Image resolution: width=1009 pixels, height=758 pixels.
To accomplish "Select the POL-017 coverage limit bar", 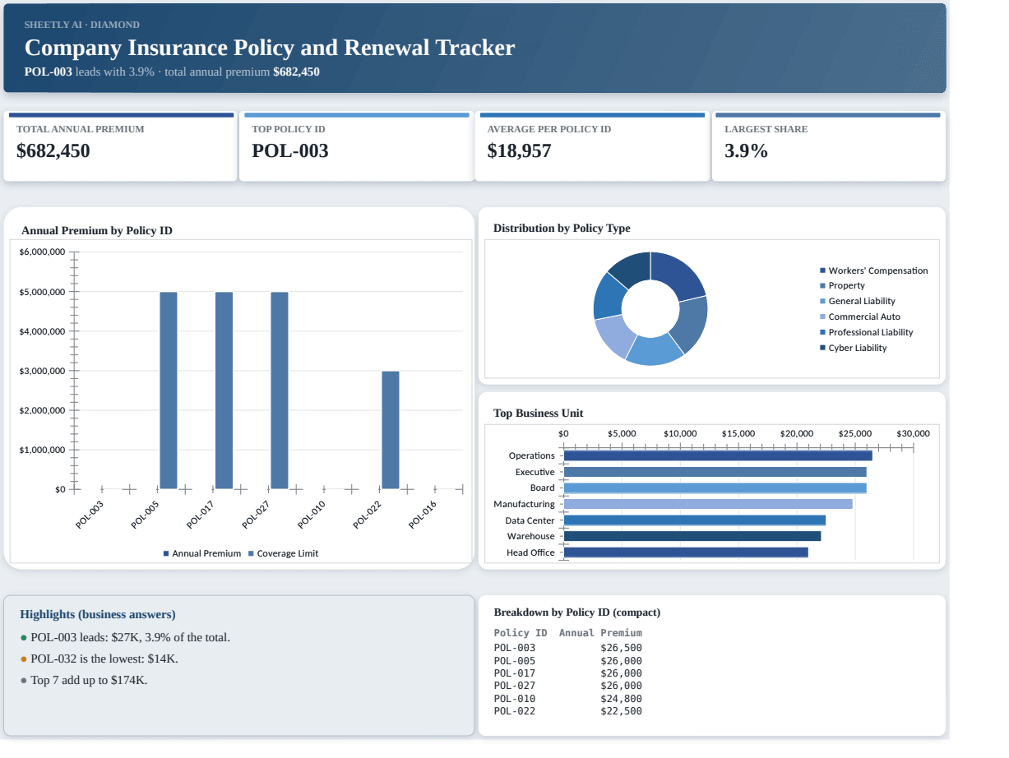I will (224, 391).
